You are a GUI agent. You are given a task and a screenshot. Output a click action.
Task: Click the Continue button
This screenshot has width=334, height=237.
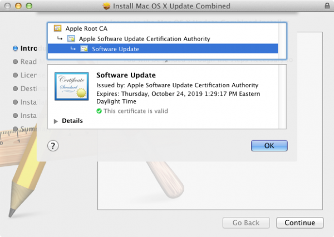pyautogui.click(x=300, y=223)
